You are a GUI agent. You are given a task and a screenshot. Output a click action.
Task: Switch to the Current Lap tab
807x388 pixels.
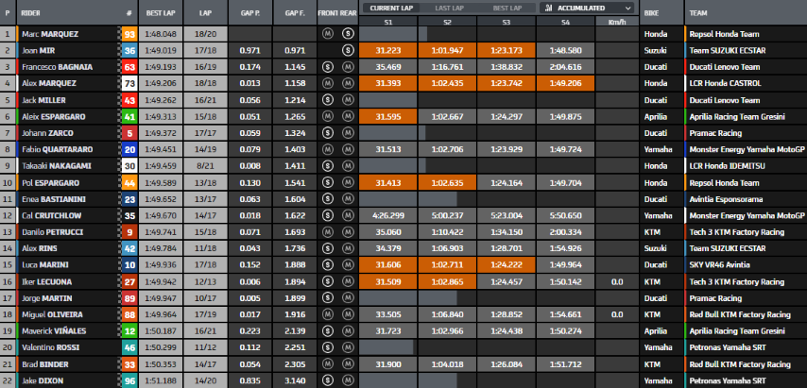tap(389, 8)
